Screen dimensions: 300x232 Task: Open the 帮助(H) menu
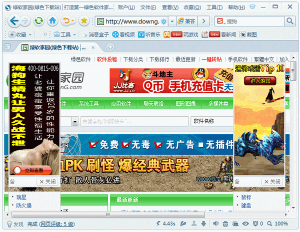(x=236, y=7)
